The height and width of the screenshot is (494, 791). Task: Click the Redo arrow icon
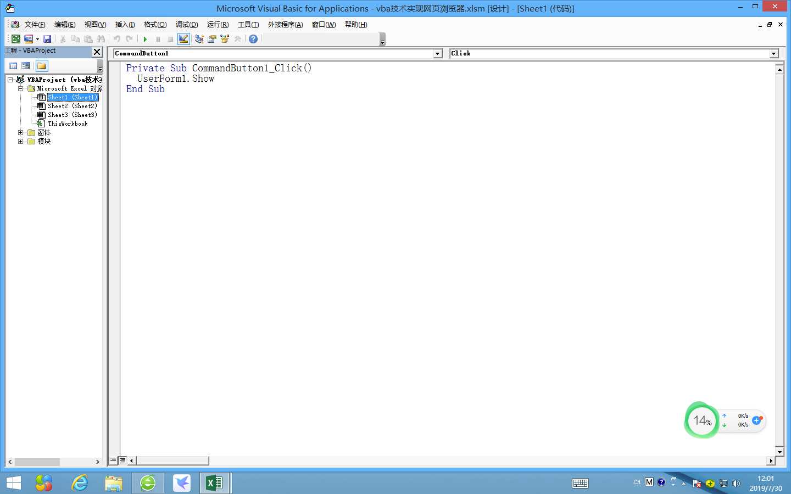point(129,39)
